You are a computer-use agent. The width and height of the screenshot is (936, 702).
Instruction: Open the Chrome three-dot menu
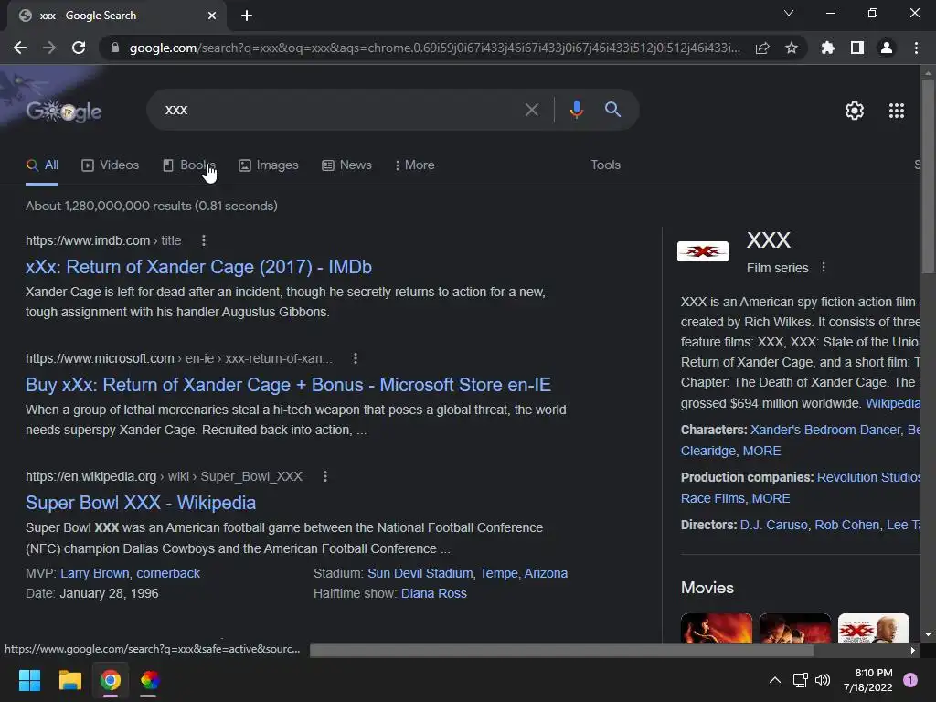(916, 48)
